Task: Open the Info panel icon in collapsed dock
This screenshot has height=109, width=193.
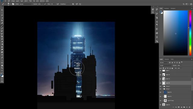Action: [x=153, y=12]
